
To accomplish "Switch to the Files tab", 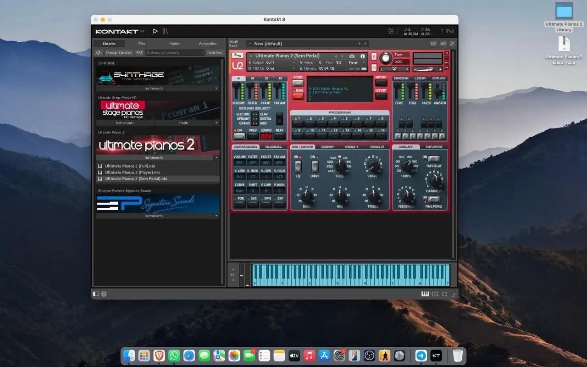I will click(x=142, y=44).
